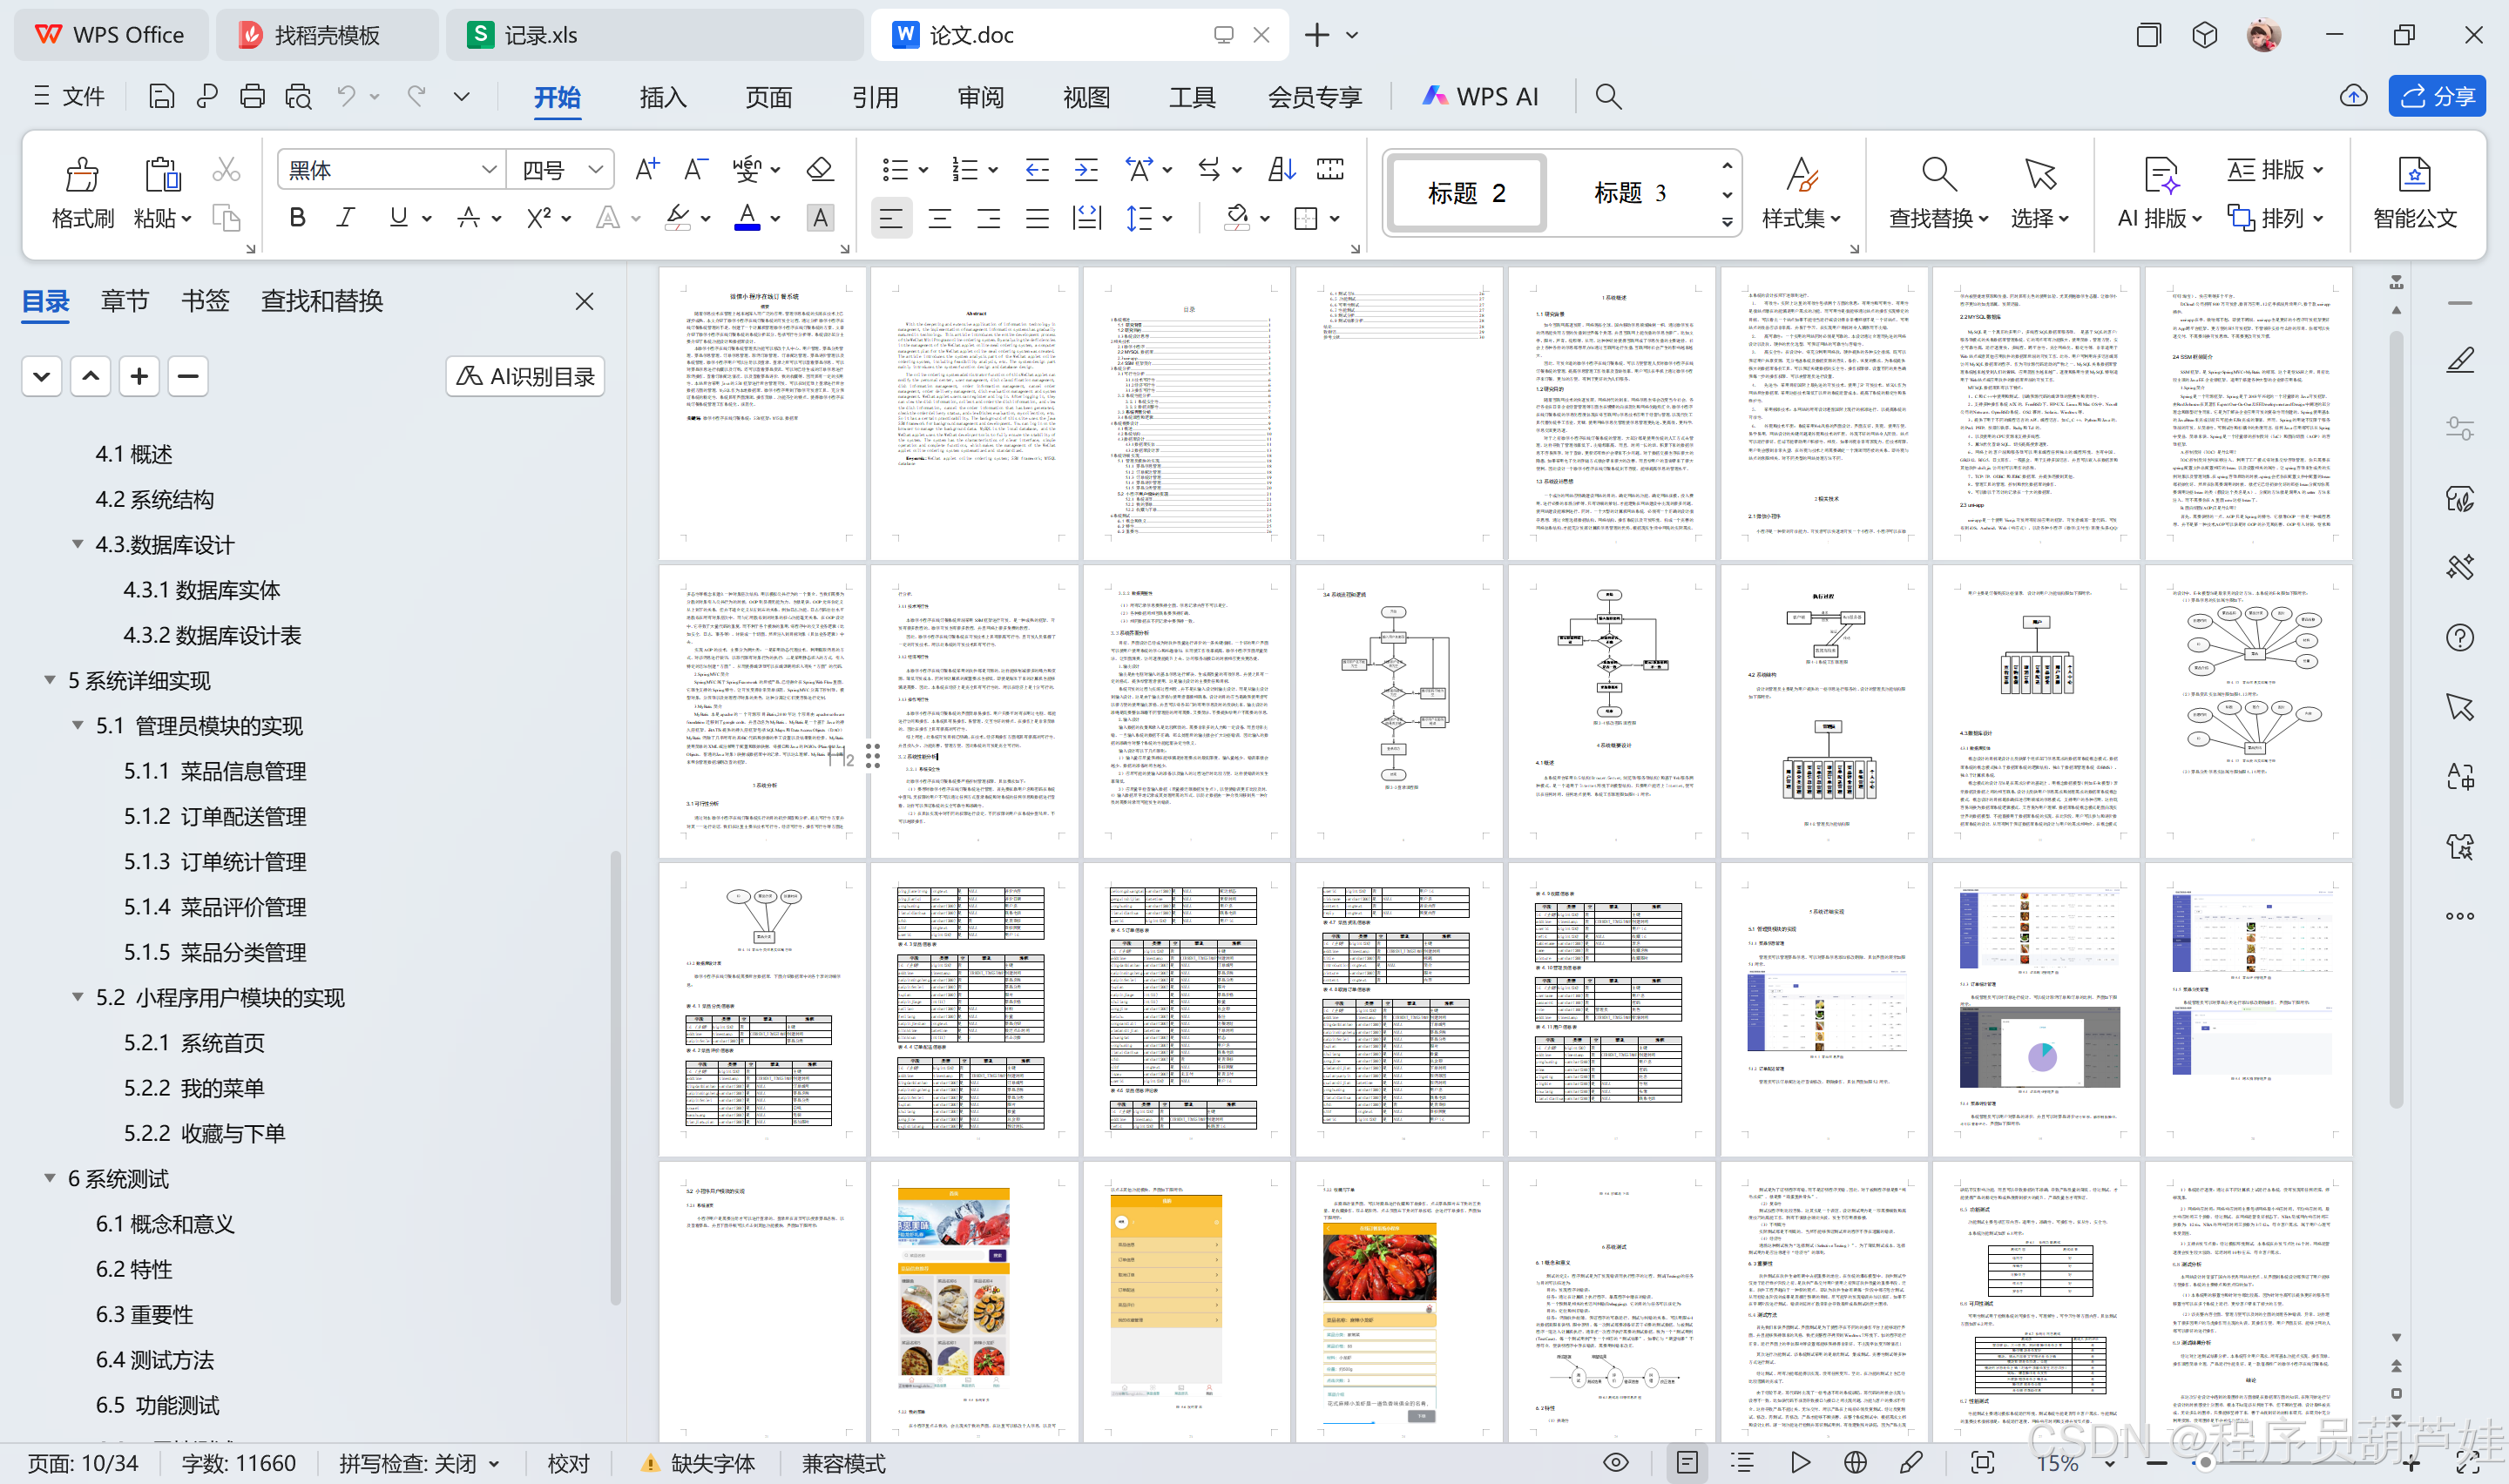This screenshot has height=1484, width=2509.
Task: Toggle eye-protection mode in the status bar
Action: [x=1616, y=1462]
